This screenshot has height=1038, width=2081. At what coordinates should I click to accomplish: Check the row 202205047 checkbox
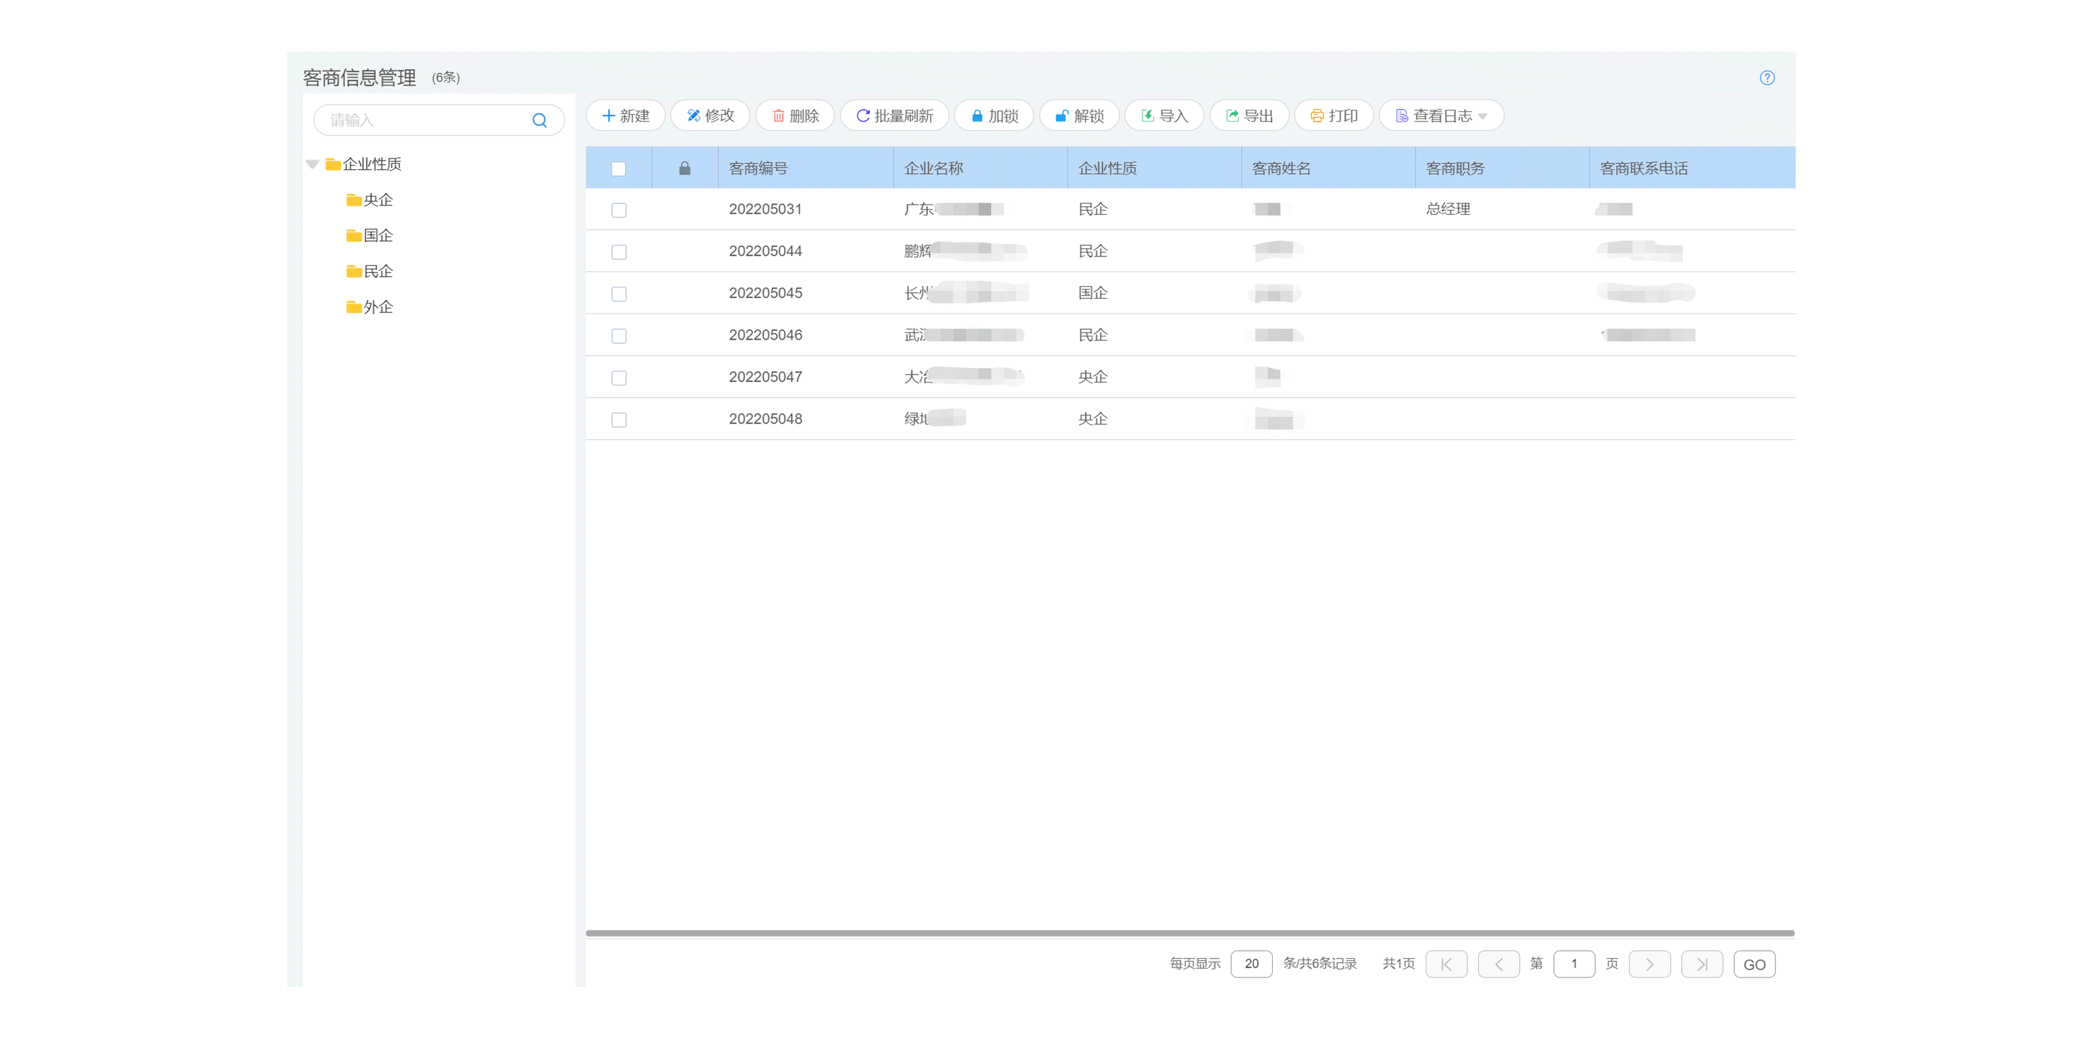click(619, 378)
